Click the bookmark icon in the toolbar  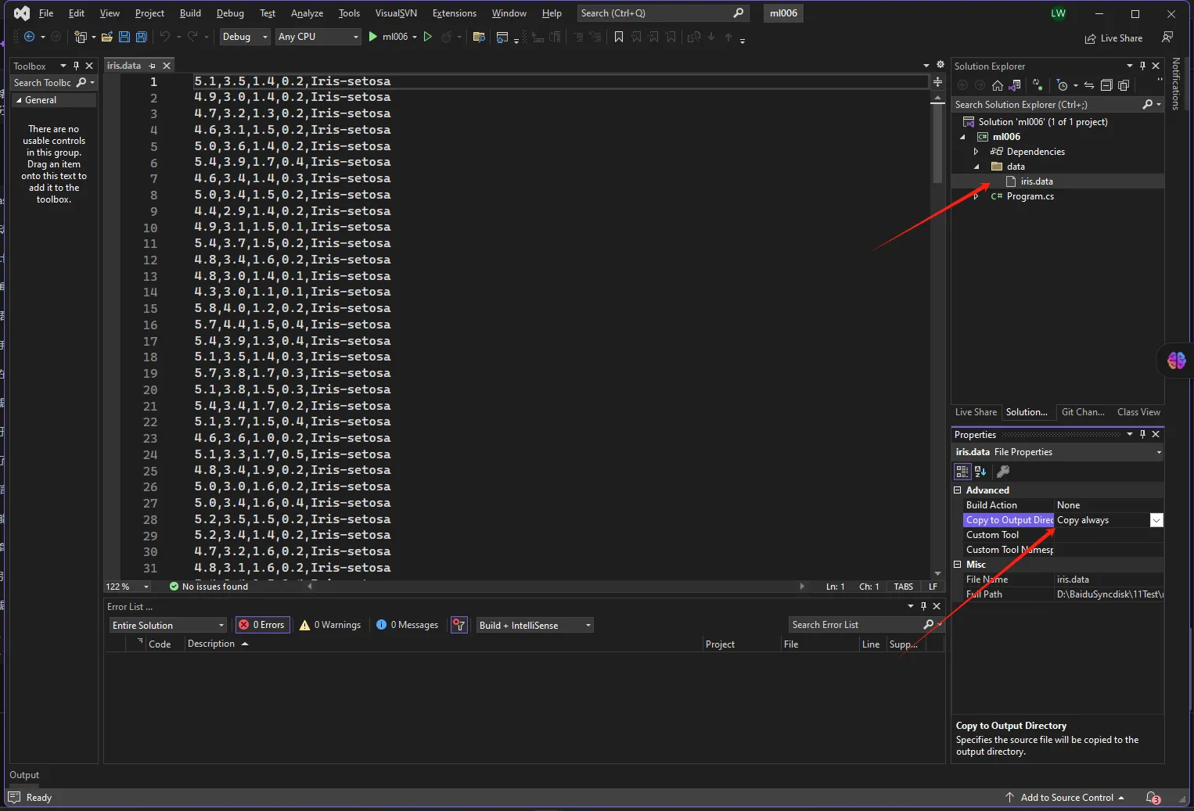(x=619, y=37)
